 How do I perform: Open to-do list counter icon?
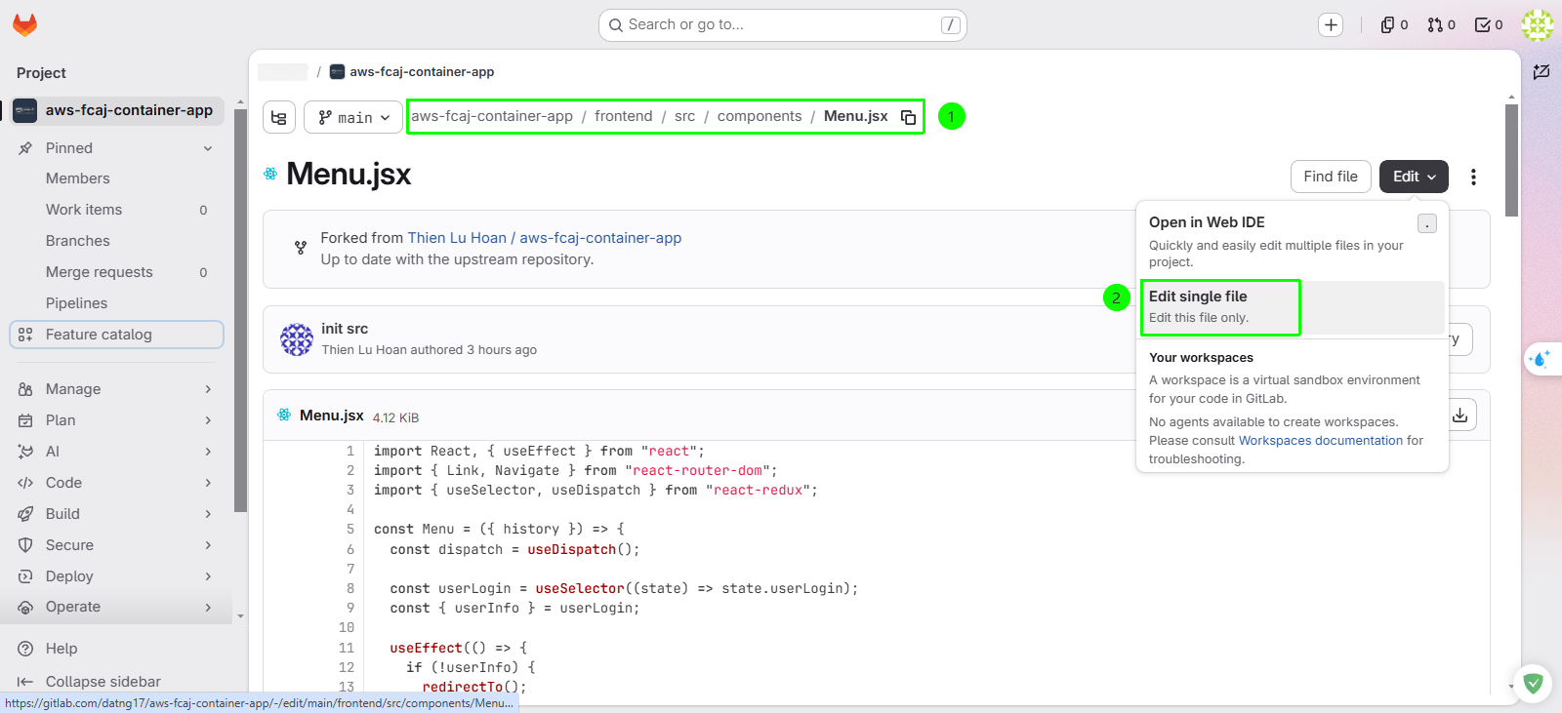1488,25
